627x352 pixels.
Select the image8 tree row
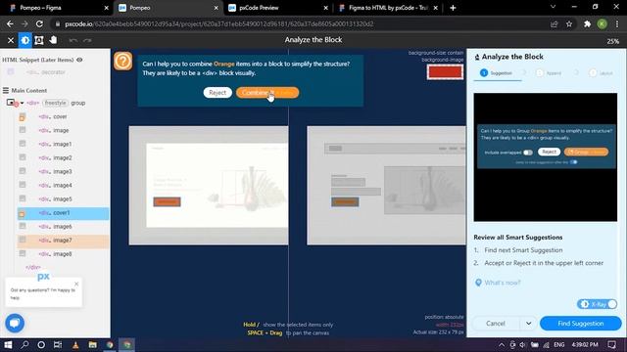click(63, 254)
